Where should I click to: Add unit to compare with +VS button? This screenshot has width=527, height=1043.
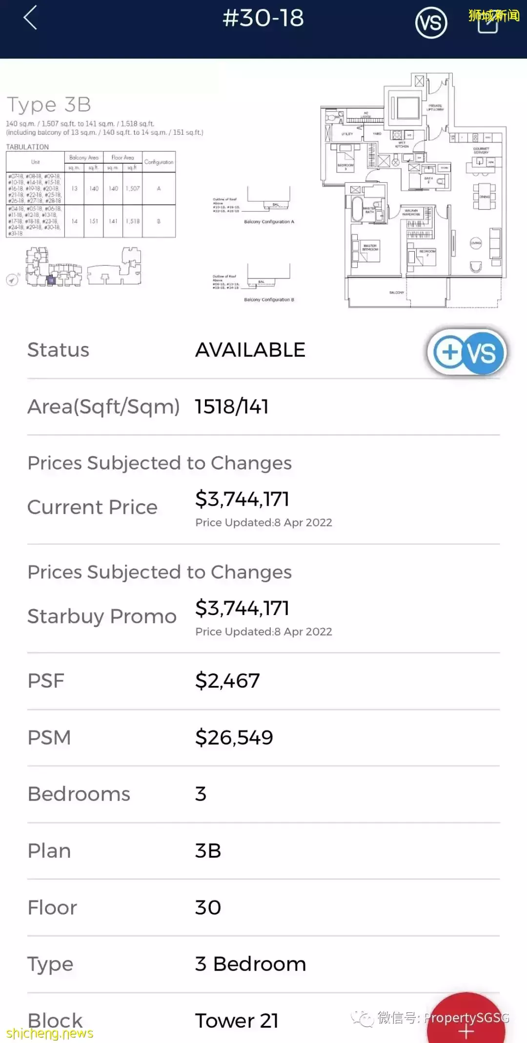point(466,352)
